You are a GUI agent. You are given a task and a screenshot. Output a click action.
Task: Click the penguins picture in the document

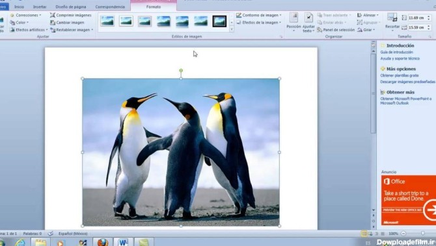tap(181, 153)
